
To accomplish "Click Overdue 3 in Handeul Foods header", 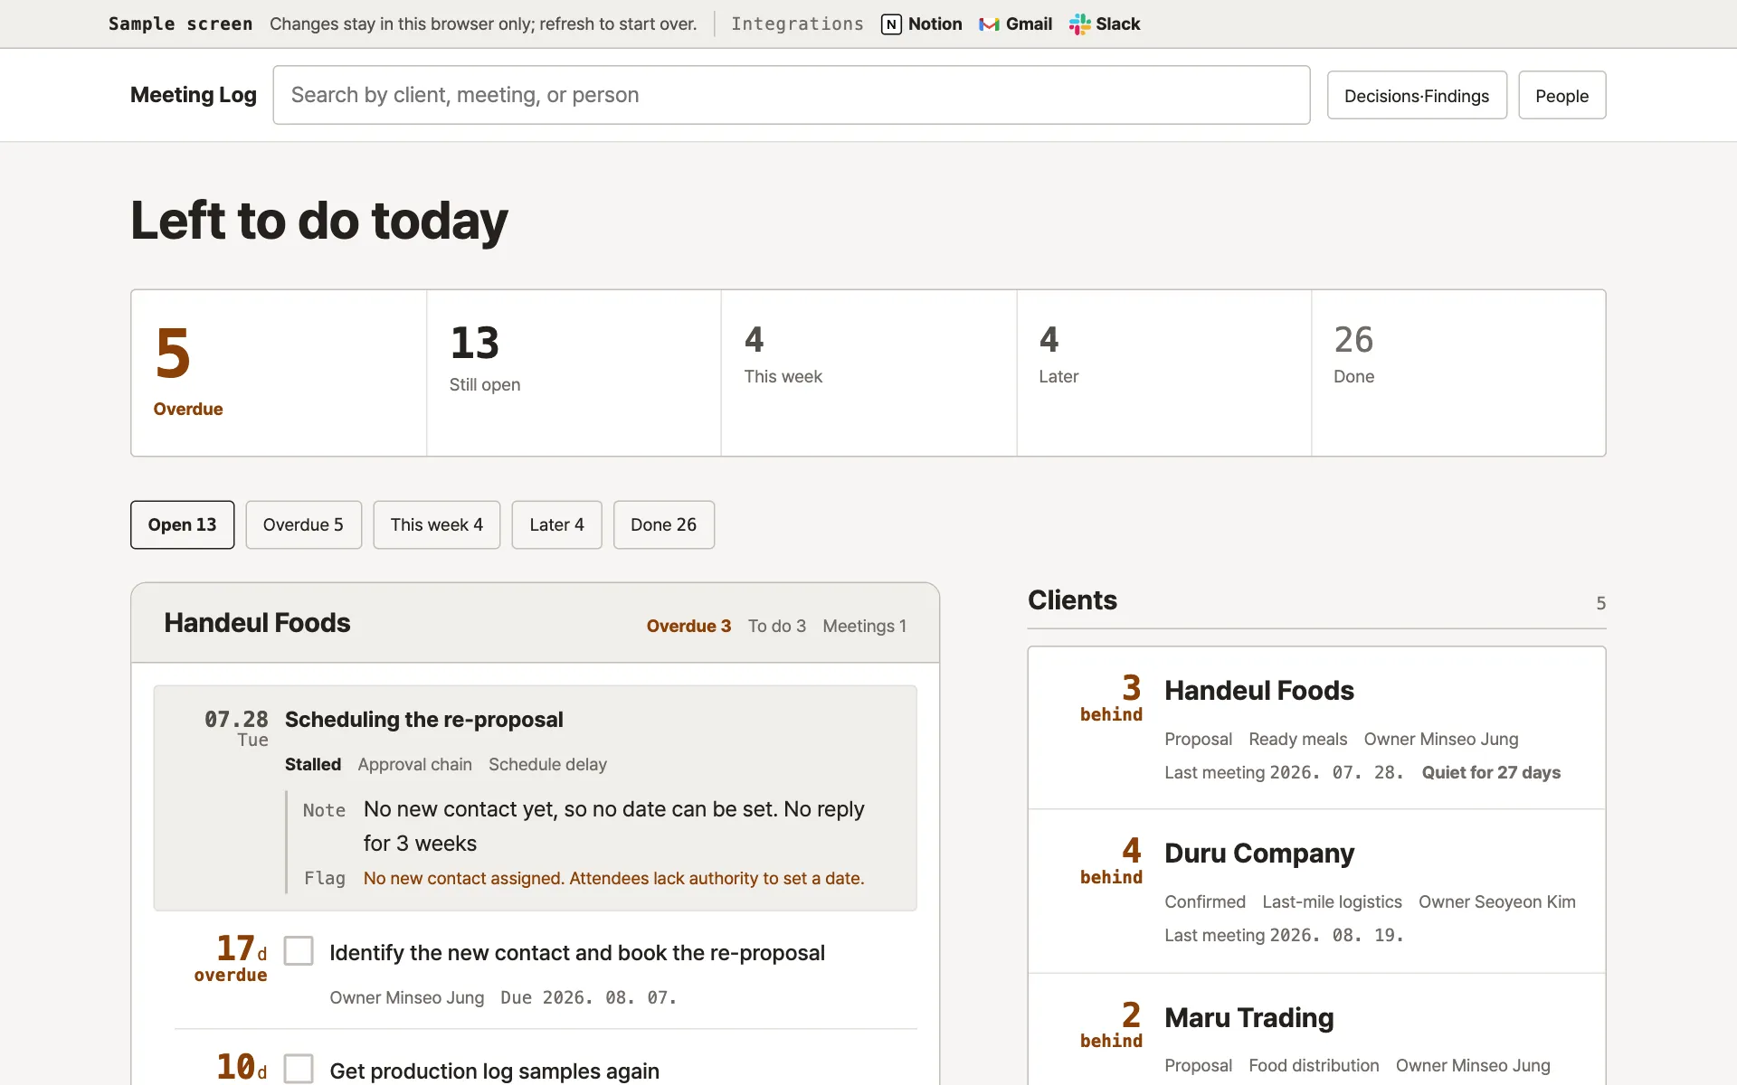I will pos(688,626).
